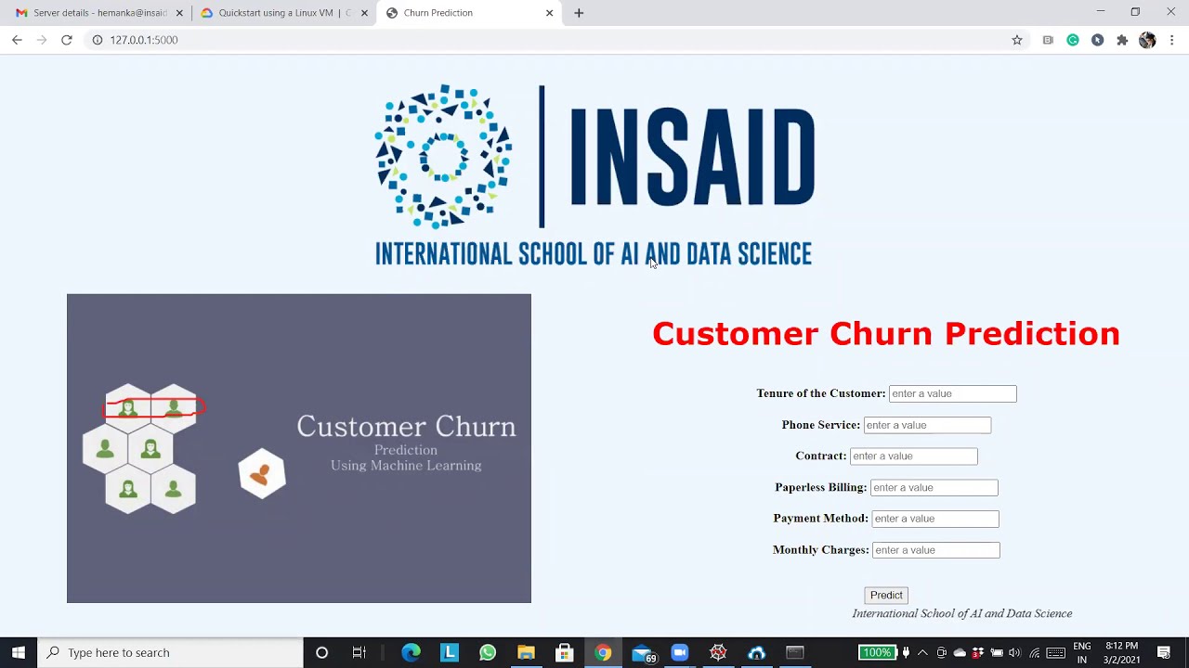Open Microsoft Store from the taskbar
The width and height of the screenshot is (1189, 668).
coord(564,652)
